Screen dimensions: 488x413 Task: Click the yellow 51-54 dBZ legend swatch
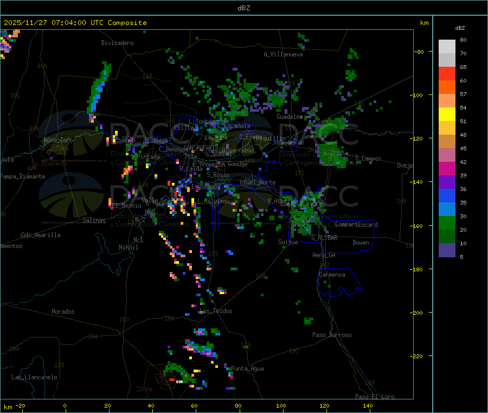(x=447, y=115)
